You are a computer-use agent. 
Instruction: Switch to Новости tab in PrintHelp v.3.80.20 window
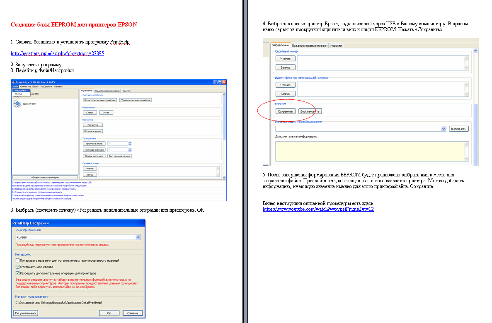(x=126, y=91)
